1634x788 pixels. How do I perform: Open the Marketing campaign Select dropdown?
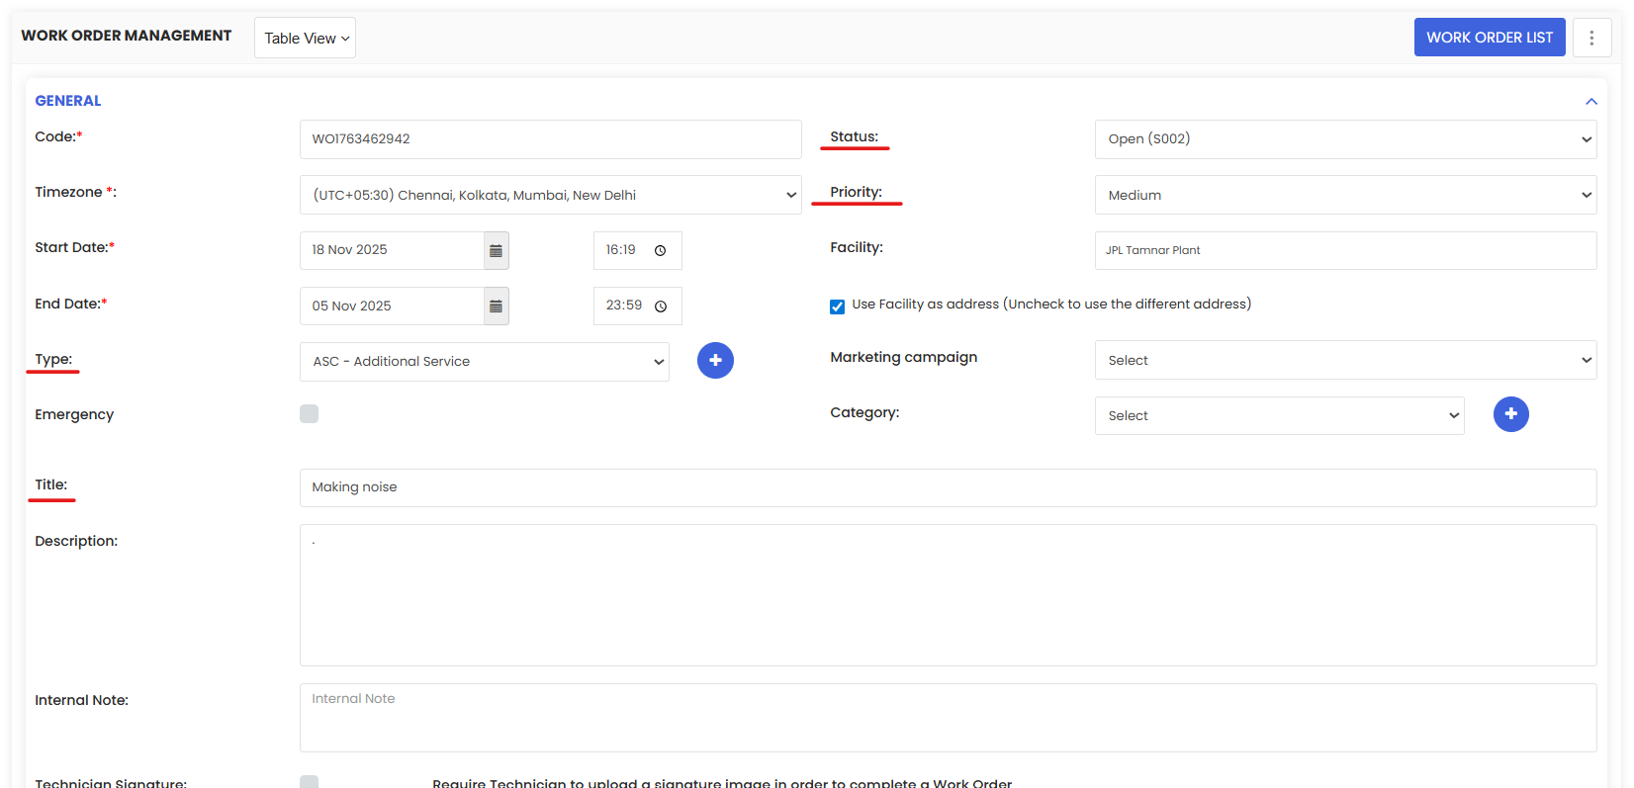click(1345, 360)
